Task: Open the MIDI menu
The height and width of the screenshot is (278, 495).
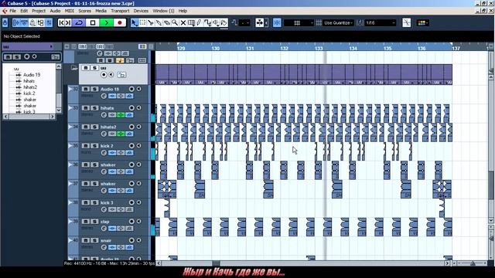Action: click(x=69, y=11)
